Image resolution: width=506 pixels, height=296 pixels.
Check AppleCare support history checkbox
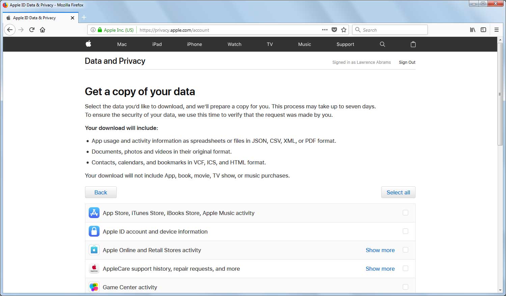click(405, 268)
